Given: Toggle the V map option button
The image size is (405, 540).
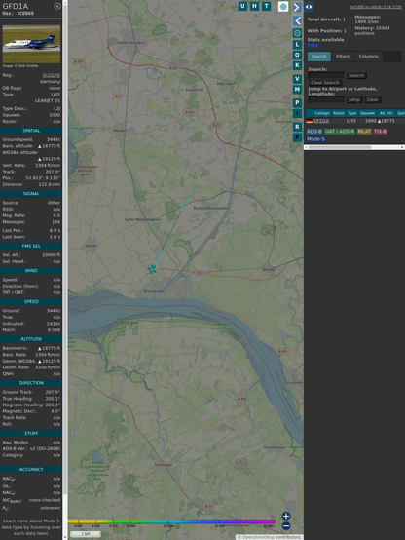Looking at the screenshot, I should click(297, 79).
